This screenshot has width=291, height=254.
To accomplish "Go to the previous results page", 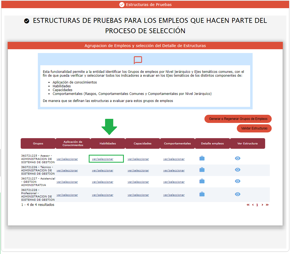I will click(253, 205).
